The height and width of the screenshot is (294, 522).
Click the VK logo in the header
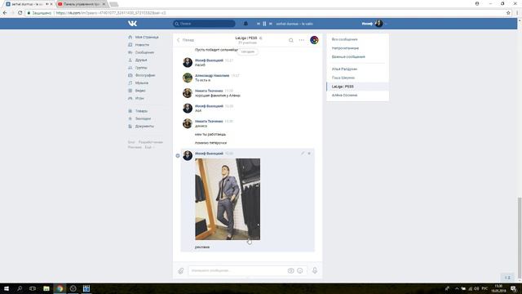click(132, 24)
